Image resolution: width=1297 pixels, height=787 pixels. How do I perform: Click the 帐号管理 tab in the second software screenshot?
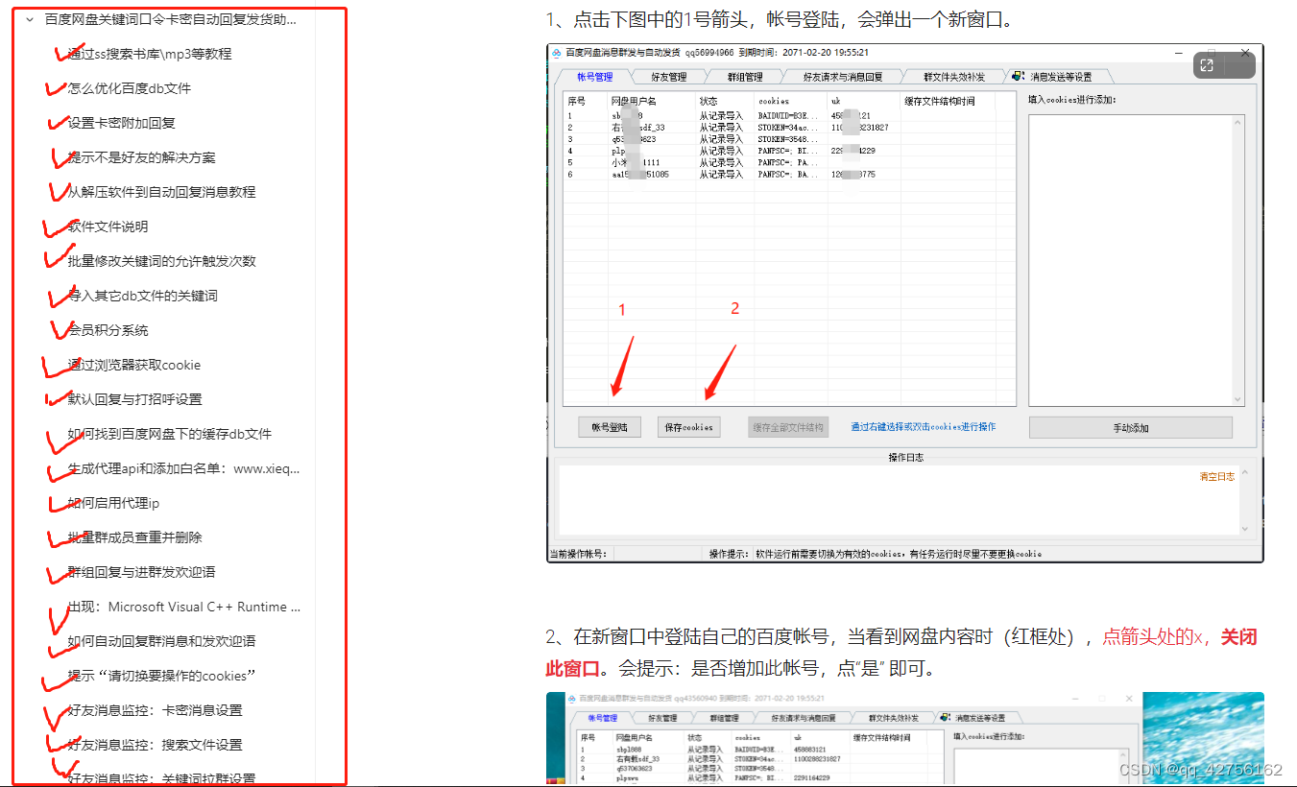click(603, 718)
